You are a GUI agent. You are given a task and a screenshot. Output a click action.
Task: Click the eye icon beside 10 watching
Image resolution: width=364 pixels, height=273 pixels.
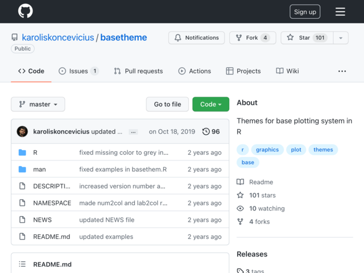point(240,209)
